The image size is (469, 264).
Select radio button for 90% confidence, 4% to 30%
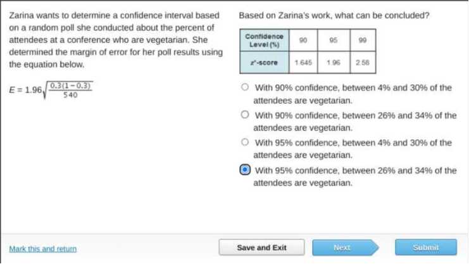pos(245,87)
